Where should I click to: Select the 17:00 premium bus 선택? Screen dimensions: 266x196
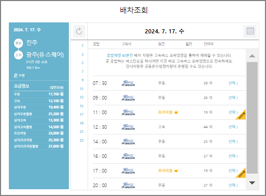233,171
